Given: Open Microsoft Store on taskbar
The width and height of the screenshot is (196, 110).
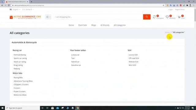Looking at the screenshot, I should (52, 108).
